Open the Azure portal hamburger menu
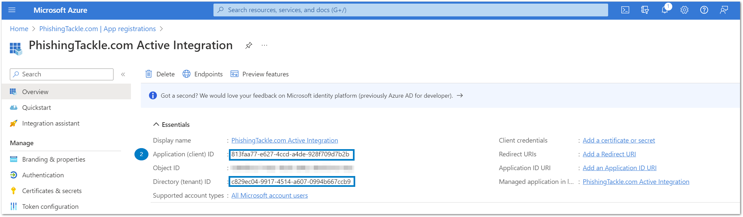 click(x=12, y=10)
